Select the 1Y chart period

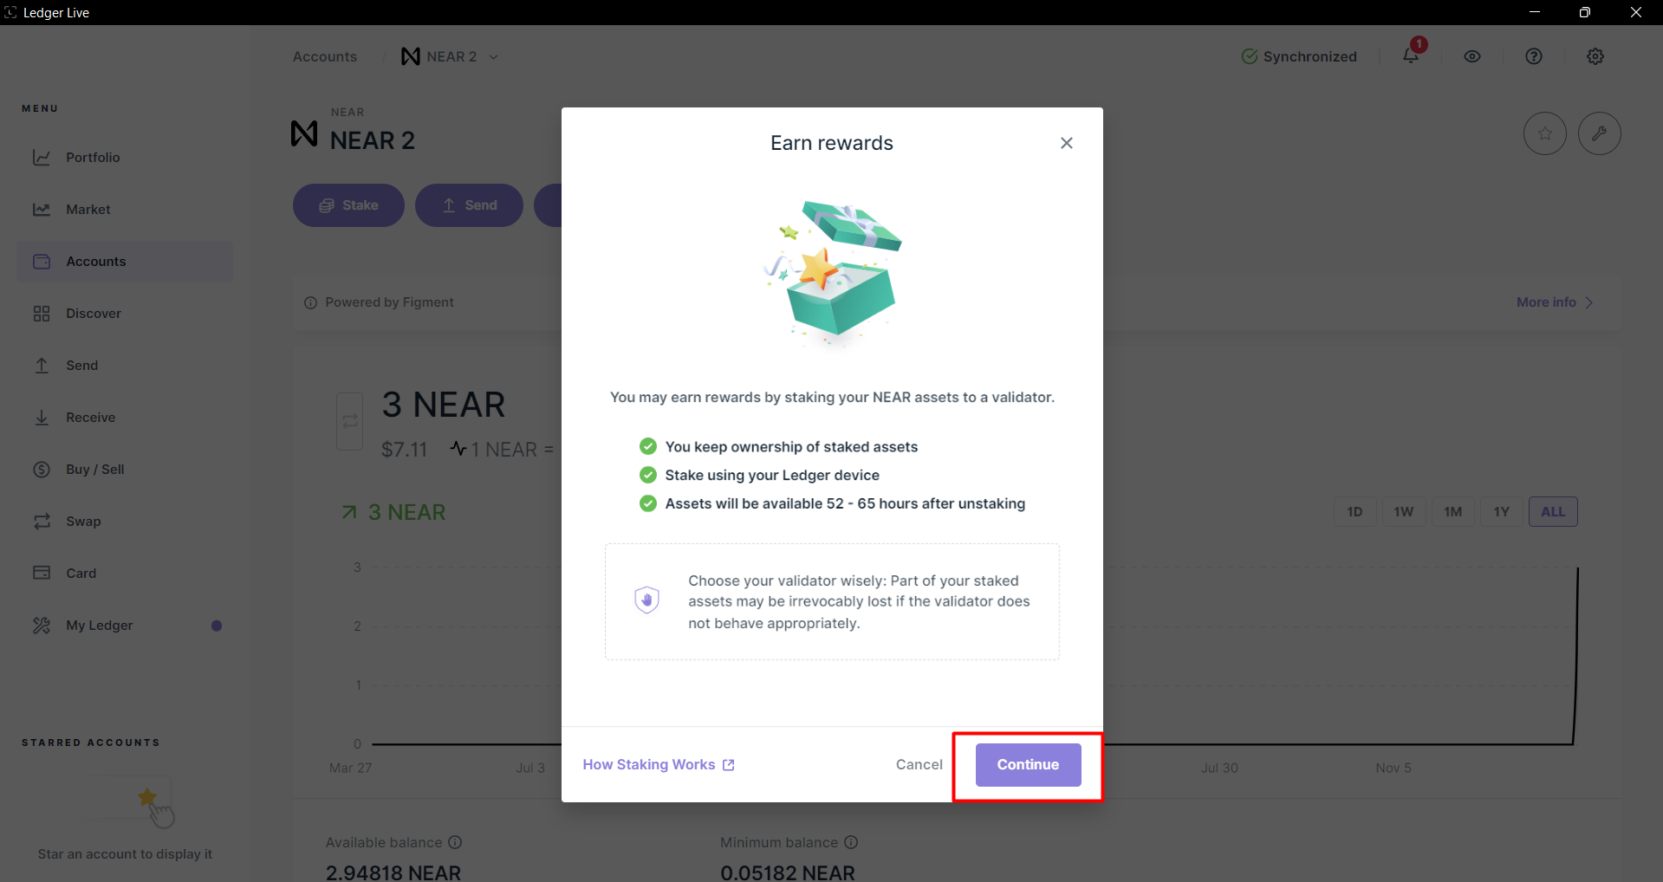click(x=1502, y=511)
